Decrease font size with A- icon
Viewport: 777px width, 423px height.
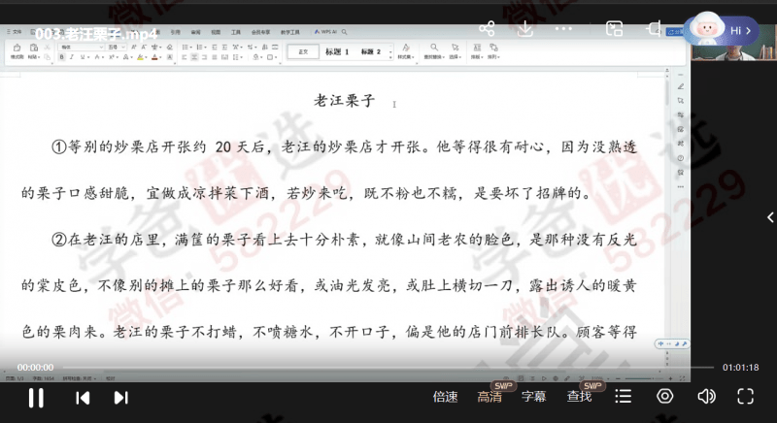[x=144, y=47]
